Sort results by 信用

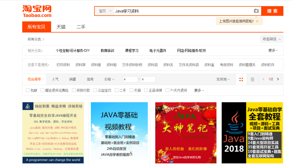point(90,79)
